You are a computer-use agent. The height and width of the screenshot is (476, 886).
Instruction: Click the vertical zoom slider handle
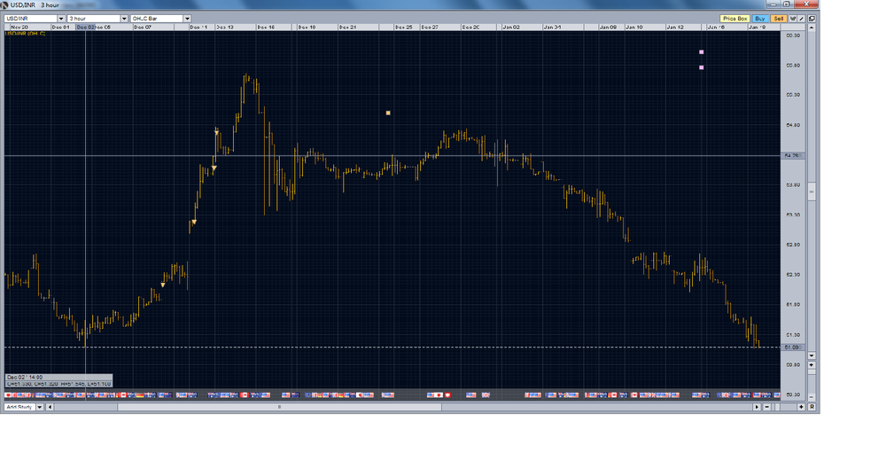812,372
